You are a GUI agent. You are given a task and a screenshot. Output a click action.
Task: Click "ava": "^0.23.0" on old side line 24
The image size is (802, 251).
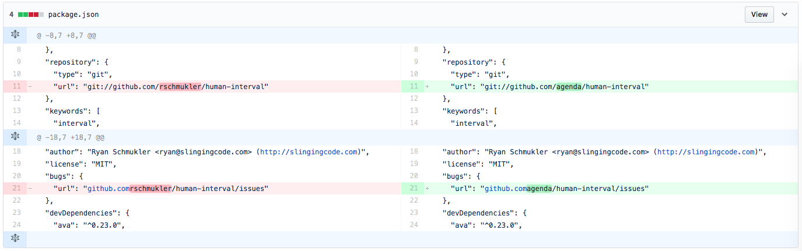(x=87, y=225)
